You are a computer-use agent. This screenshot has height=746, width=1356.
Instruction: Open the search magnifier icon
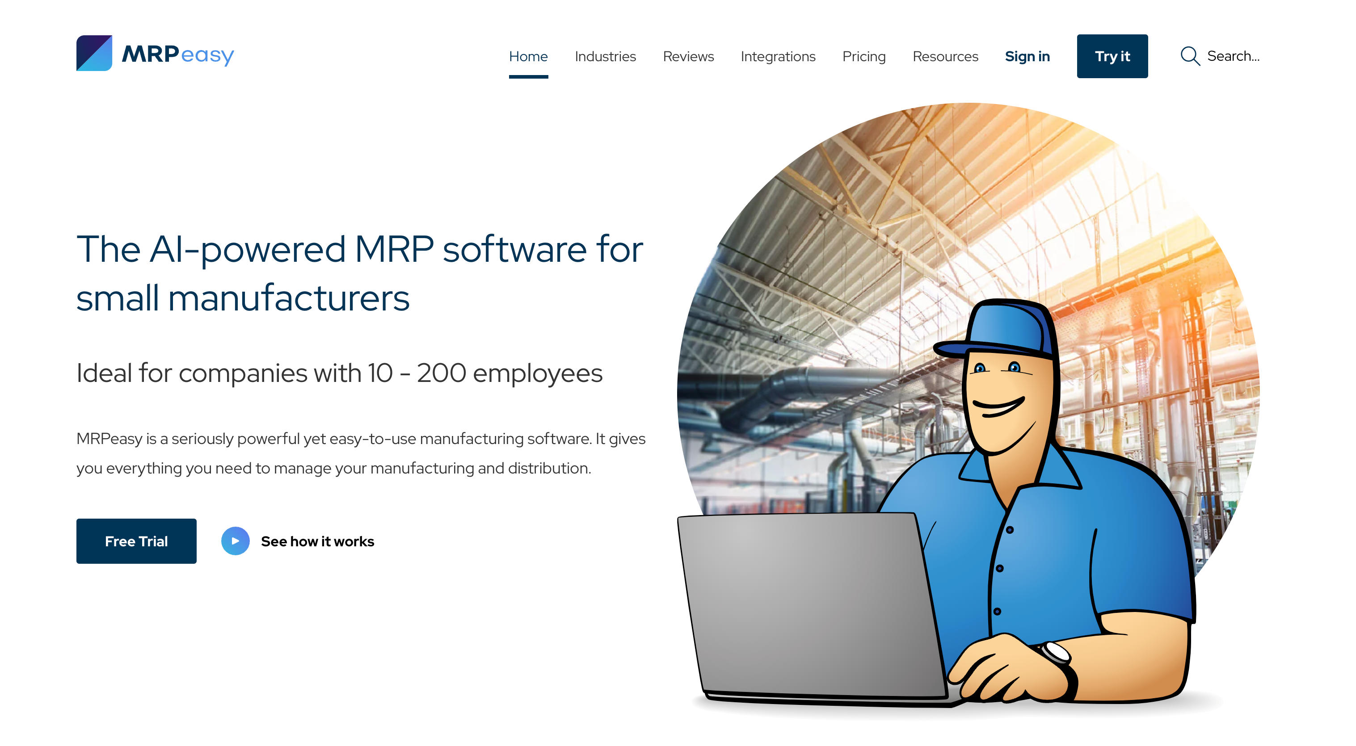coord(1190,56)
